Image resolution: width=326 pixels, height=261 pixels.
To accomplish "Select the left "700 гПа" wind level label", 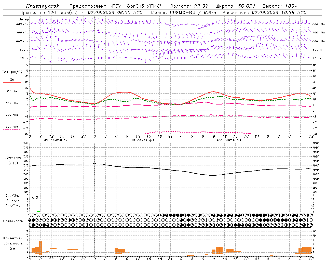I will [x=22, y=33].
